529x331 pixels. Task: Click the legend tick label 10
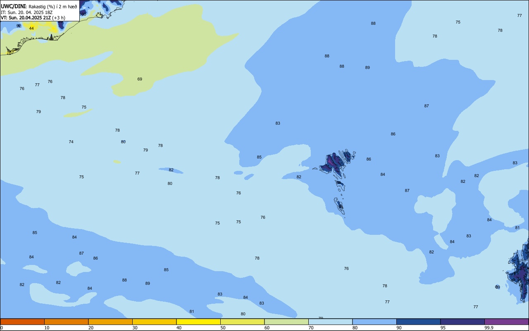click(x=47, y=328)
